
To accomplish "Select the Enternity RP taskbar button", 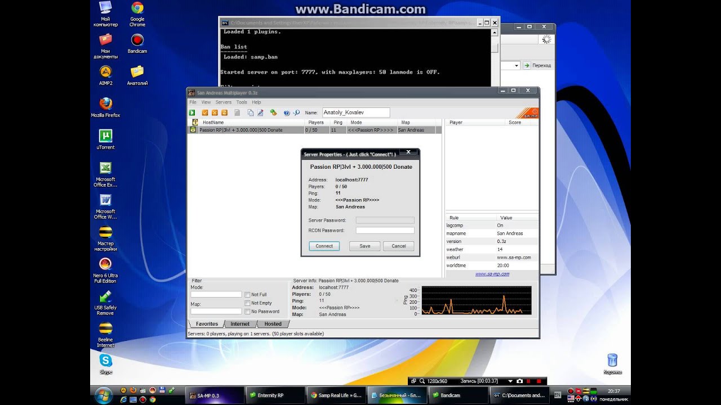I will point(274,395).
